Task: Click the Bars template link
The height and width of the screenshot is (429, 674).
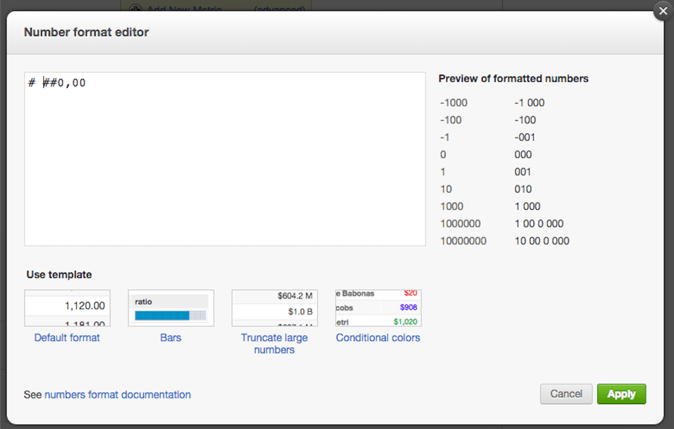Action: [x=170, y=338]
